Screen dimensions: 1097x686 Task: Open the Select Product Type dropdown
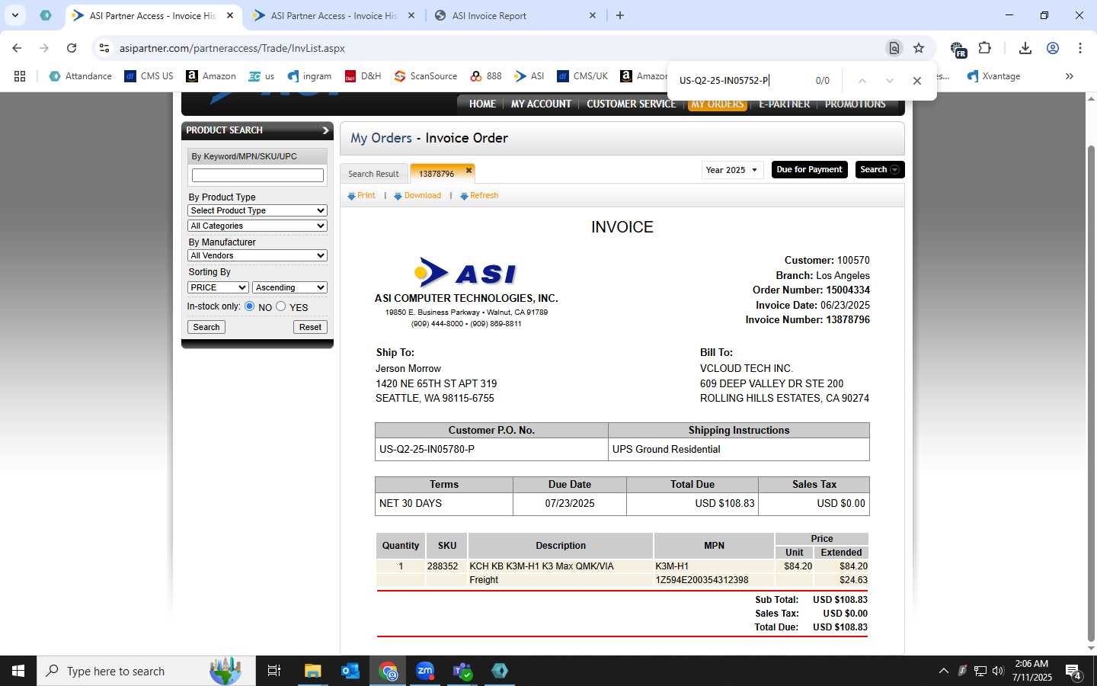coord(257,210)
